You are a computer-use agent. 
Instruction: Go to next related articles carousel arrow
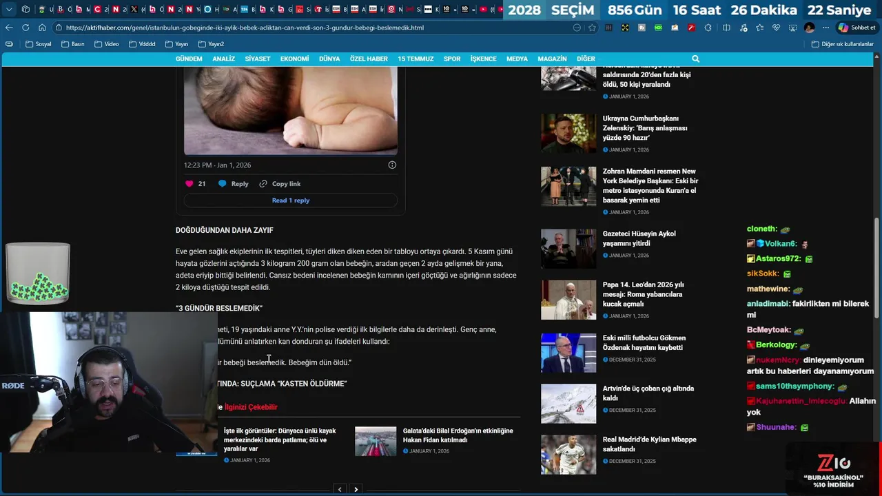click(356, 489)
